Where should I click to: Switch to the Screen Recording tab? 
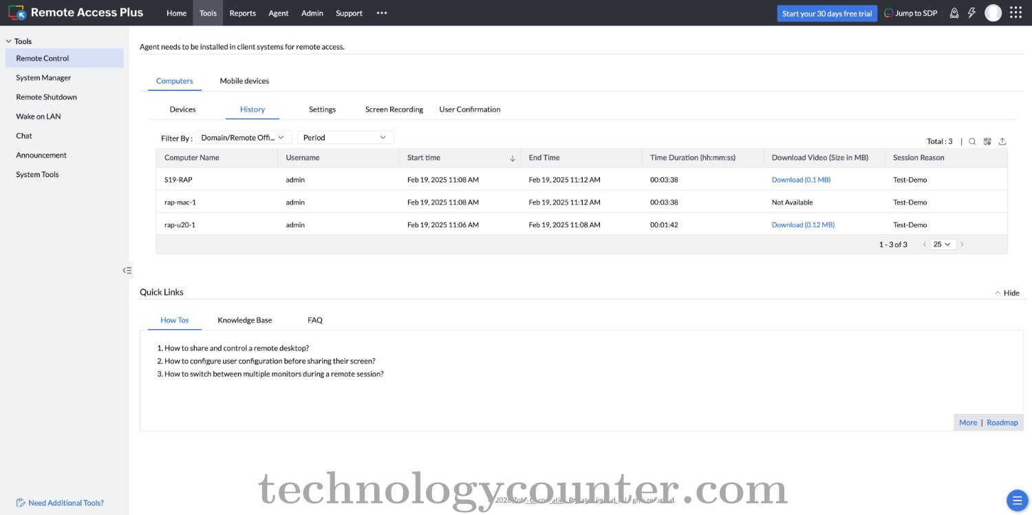[394, 109]
